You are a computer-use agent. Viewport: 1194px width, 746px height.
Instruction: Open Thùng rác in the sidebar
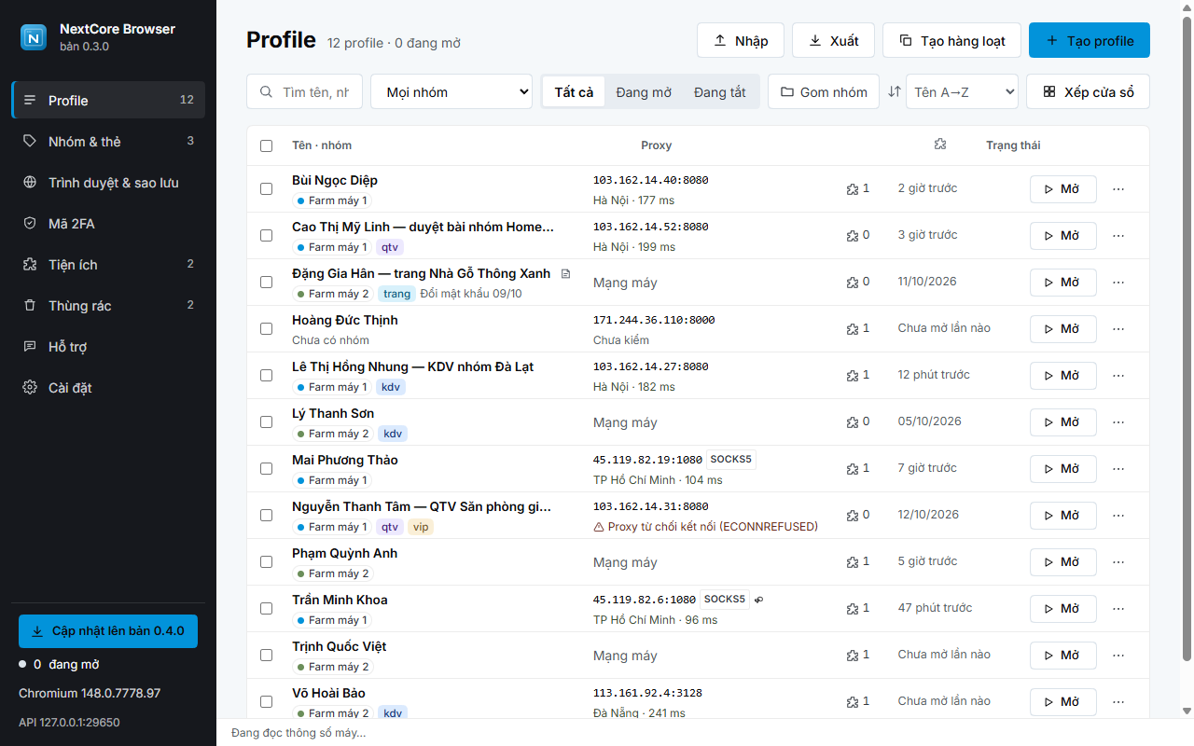[x=108, y=305]
